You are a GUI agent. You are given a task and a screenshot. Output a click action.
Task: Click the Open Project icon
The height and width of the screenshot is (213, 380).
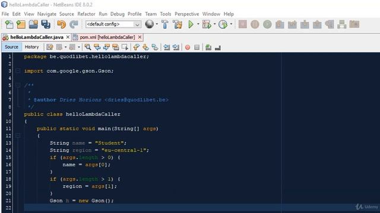point(33,24)
